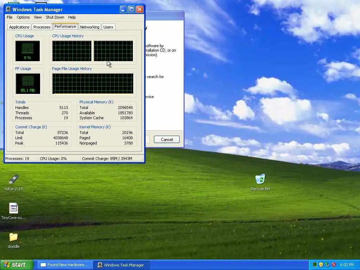The image size is (360, 270).
Task: Click the red shield security alert tray icon
Action: coord(334,265)
